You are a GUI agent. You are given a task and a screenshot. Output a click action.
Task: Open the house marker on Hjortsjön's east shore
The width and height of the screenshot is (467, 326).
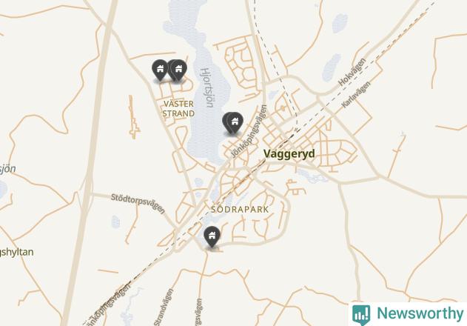pos(235,122)
